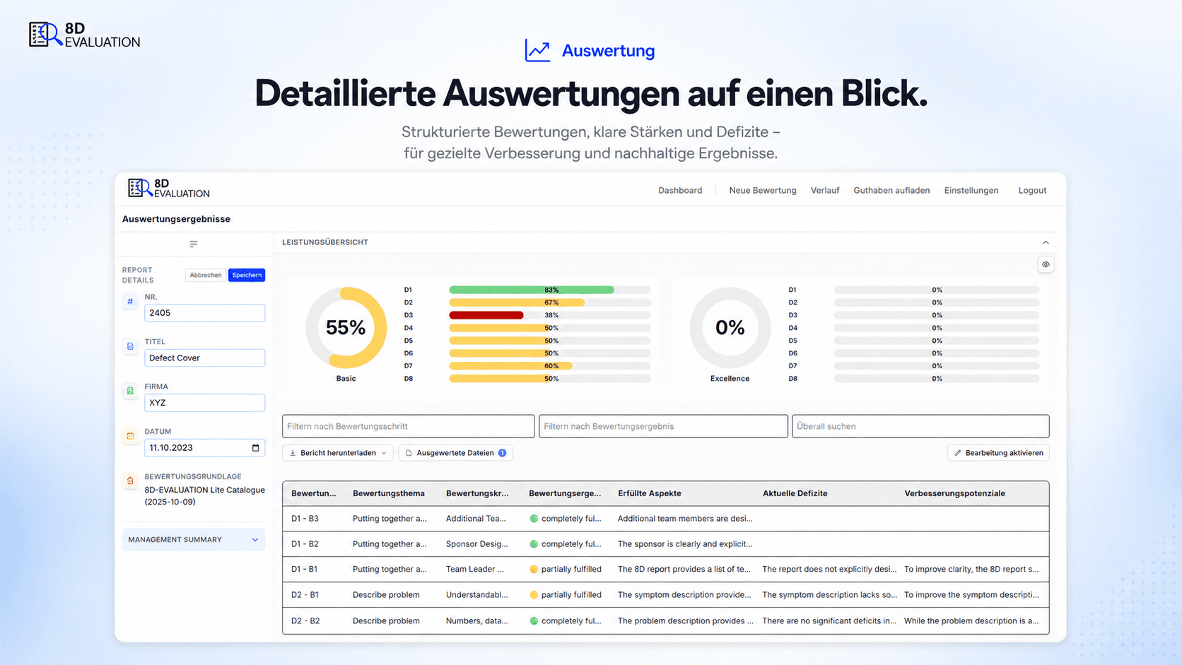Image resolution: width=1182 pixels, height=665 pixels.
Task: Click the 8D Evaluation logo at page top-left
Action: 84,35
